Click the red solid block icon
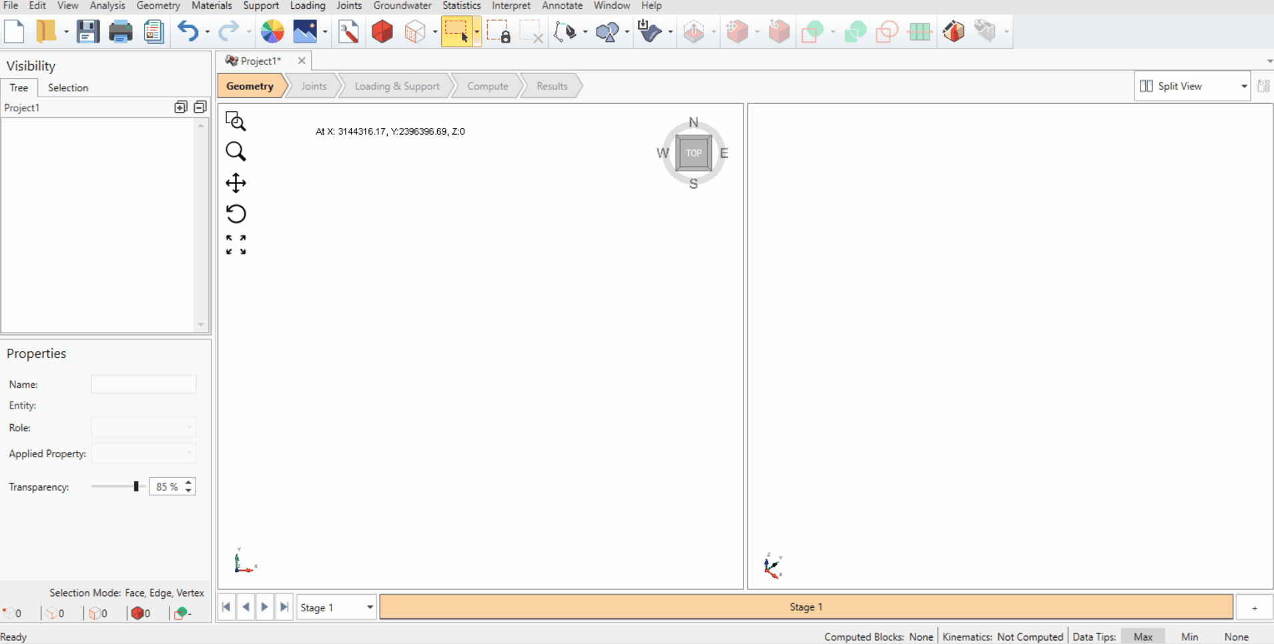 pyautogui.click(x=382, y=31)
